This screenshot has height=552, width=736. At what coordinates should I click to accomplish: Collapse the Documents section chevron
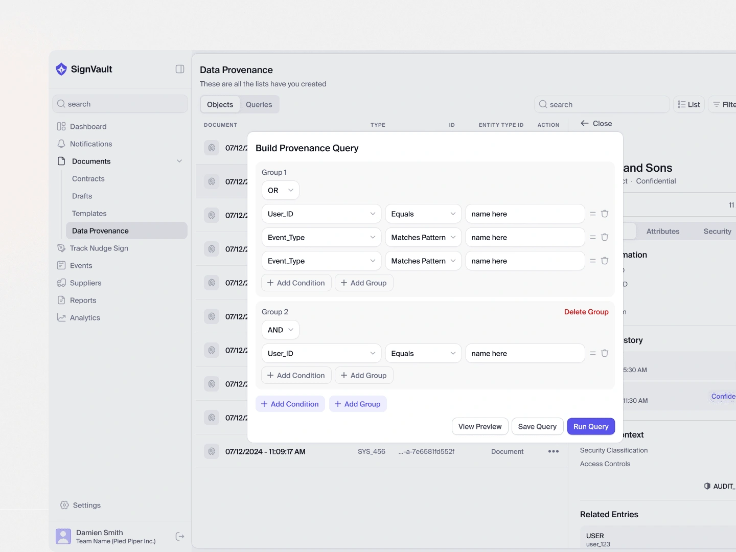coord(179,161)
